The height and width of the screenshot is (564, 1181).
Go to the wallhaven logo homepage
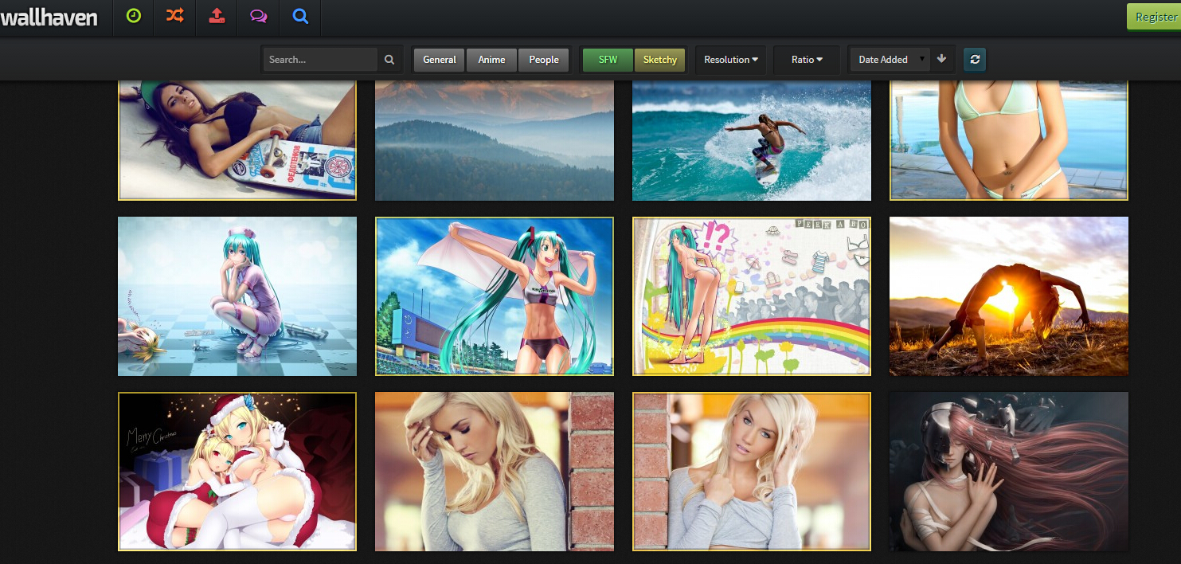[x=49, y=18]
